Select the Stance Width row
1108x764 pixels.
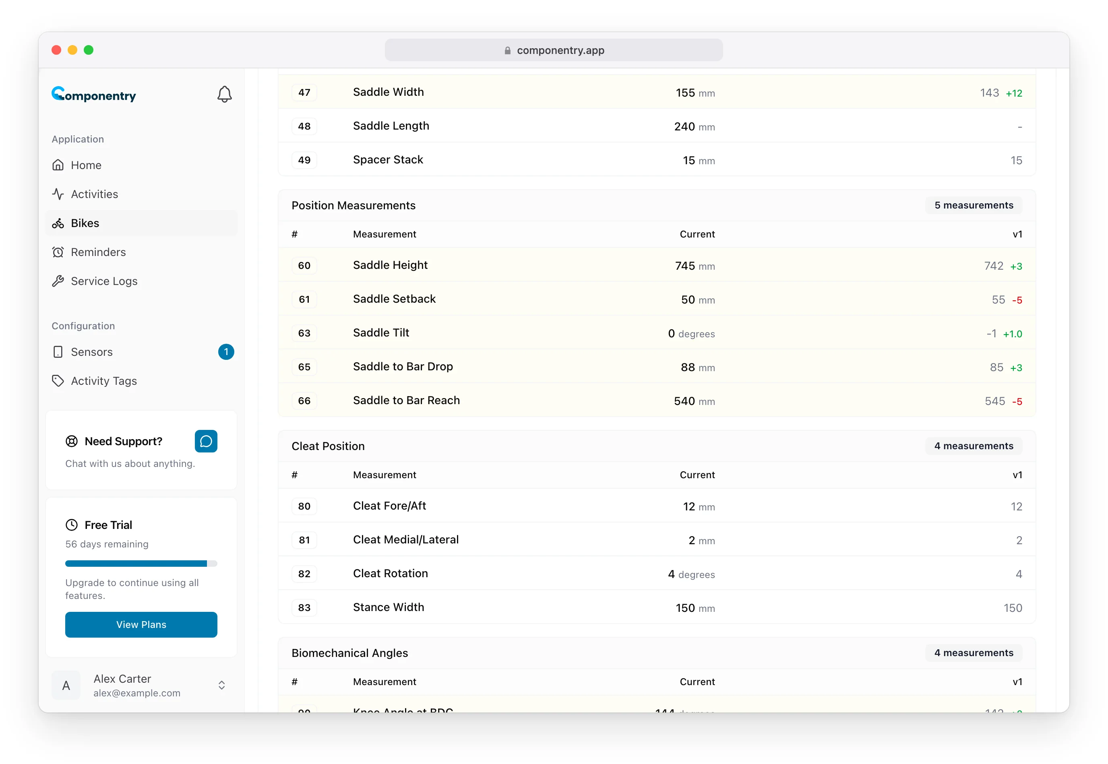[657, 607]
